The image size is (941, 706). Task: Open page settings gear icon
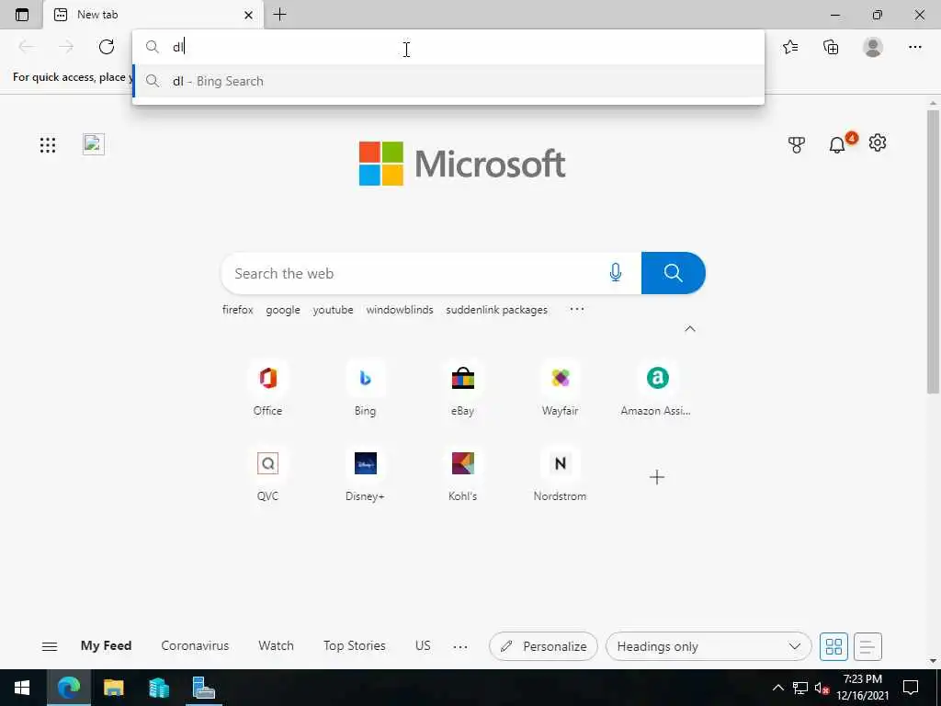pos(878,142)
